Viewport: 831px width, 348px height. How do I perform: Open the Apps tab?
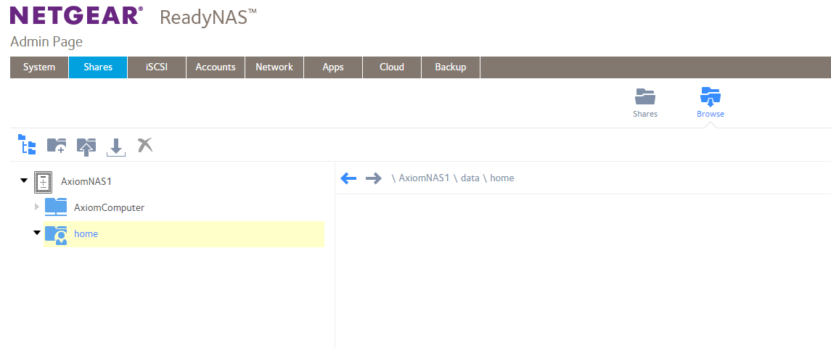333,67
